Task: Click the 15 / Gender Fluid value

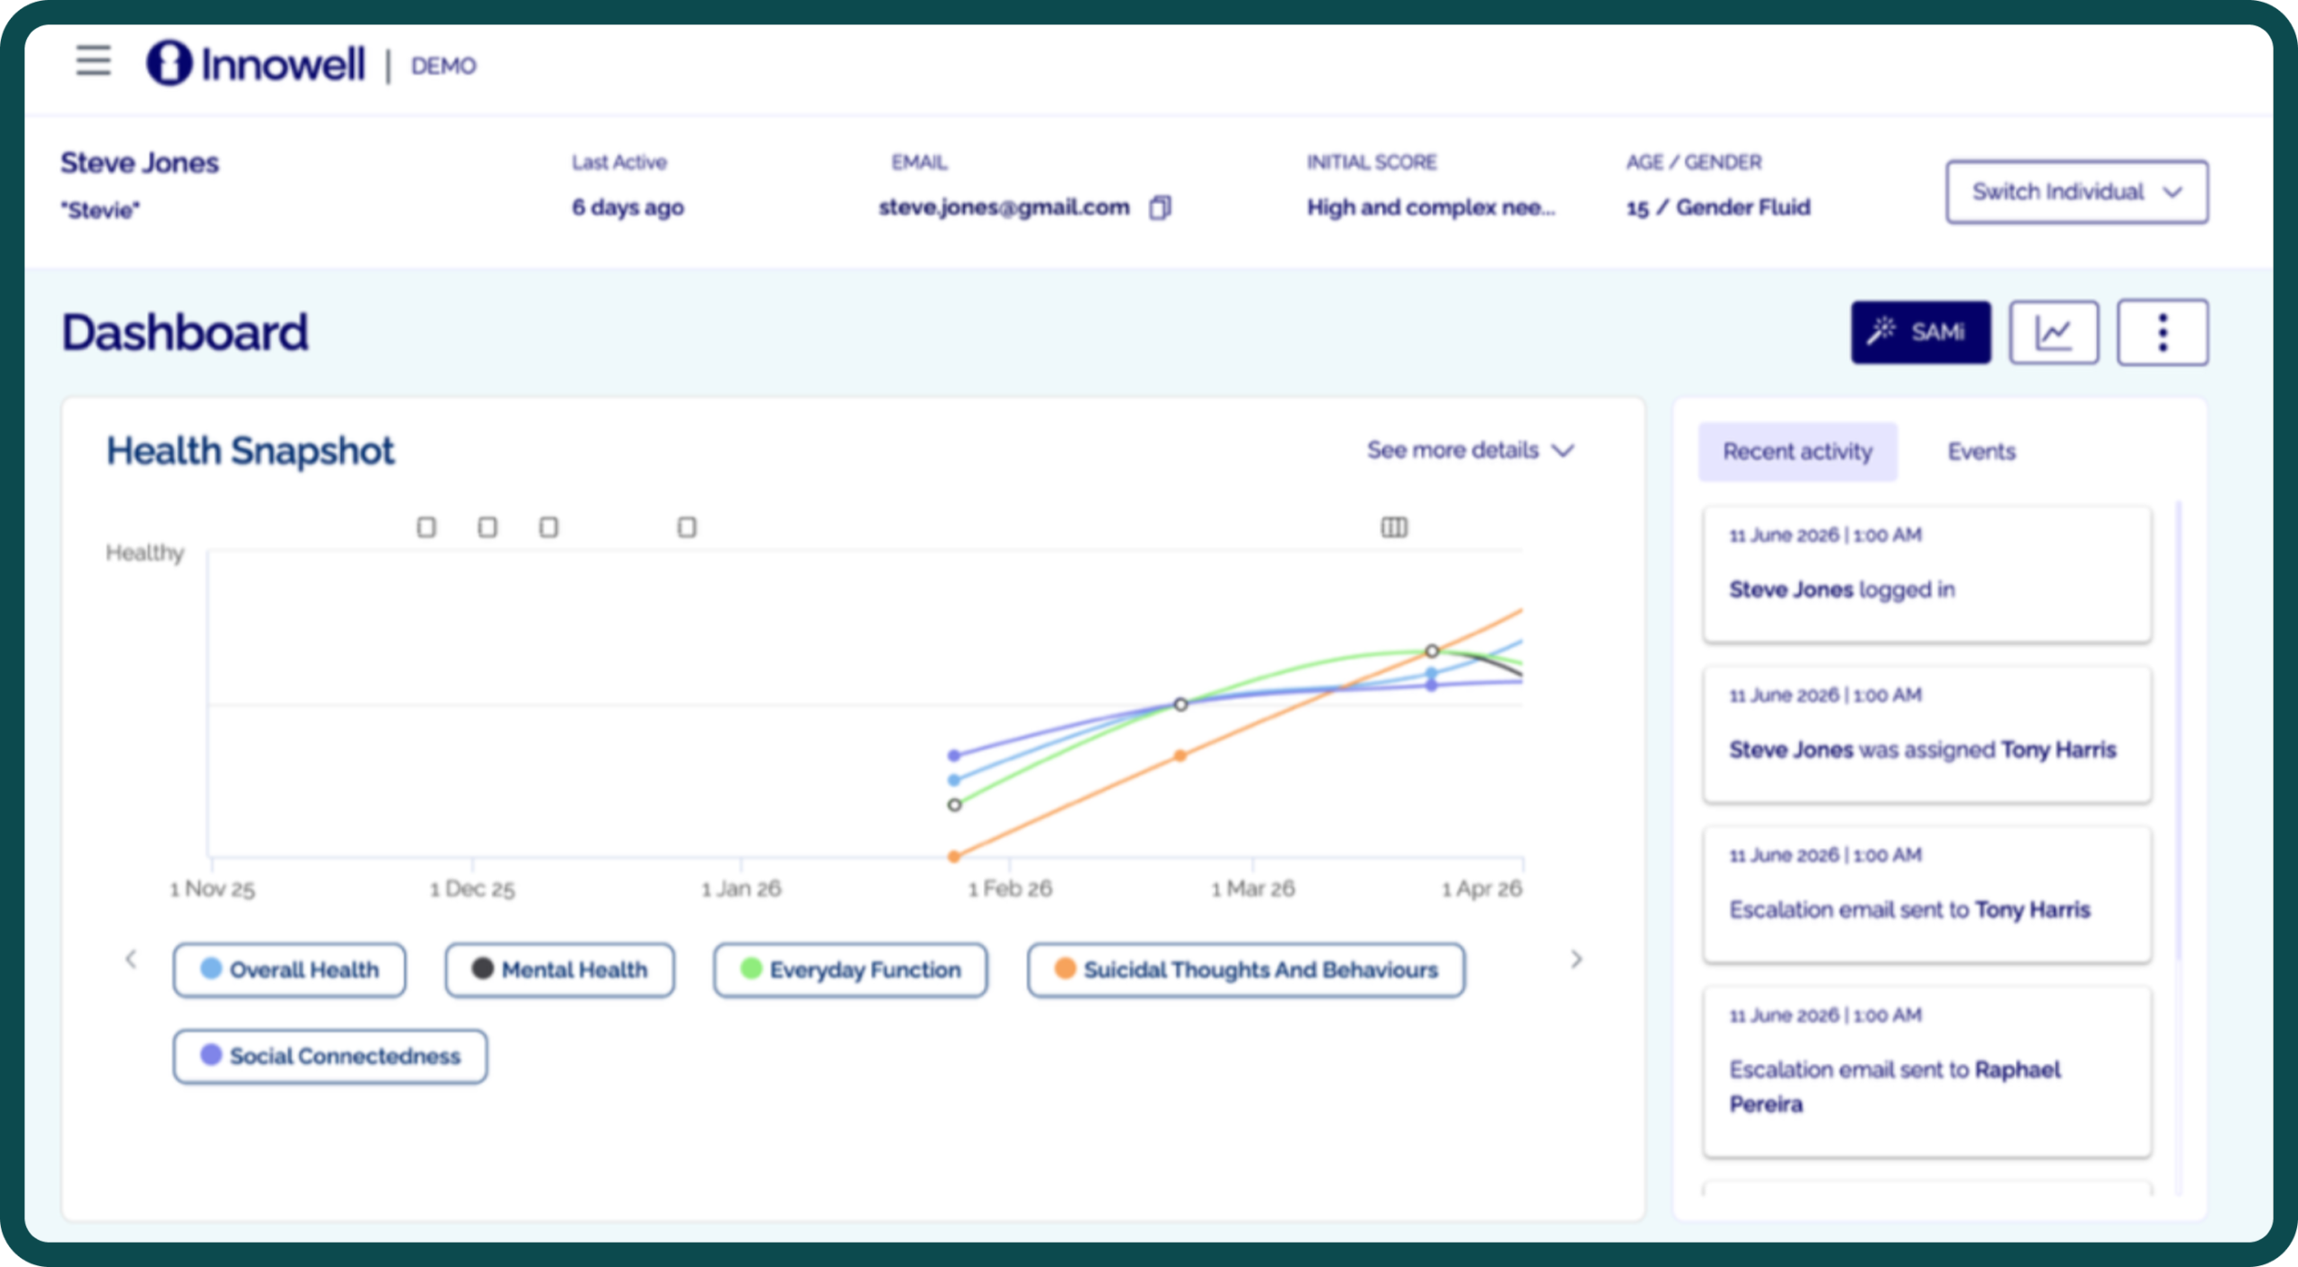Action: (x=1718, y=207)
